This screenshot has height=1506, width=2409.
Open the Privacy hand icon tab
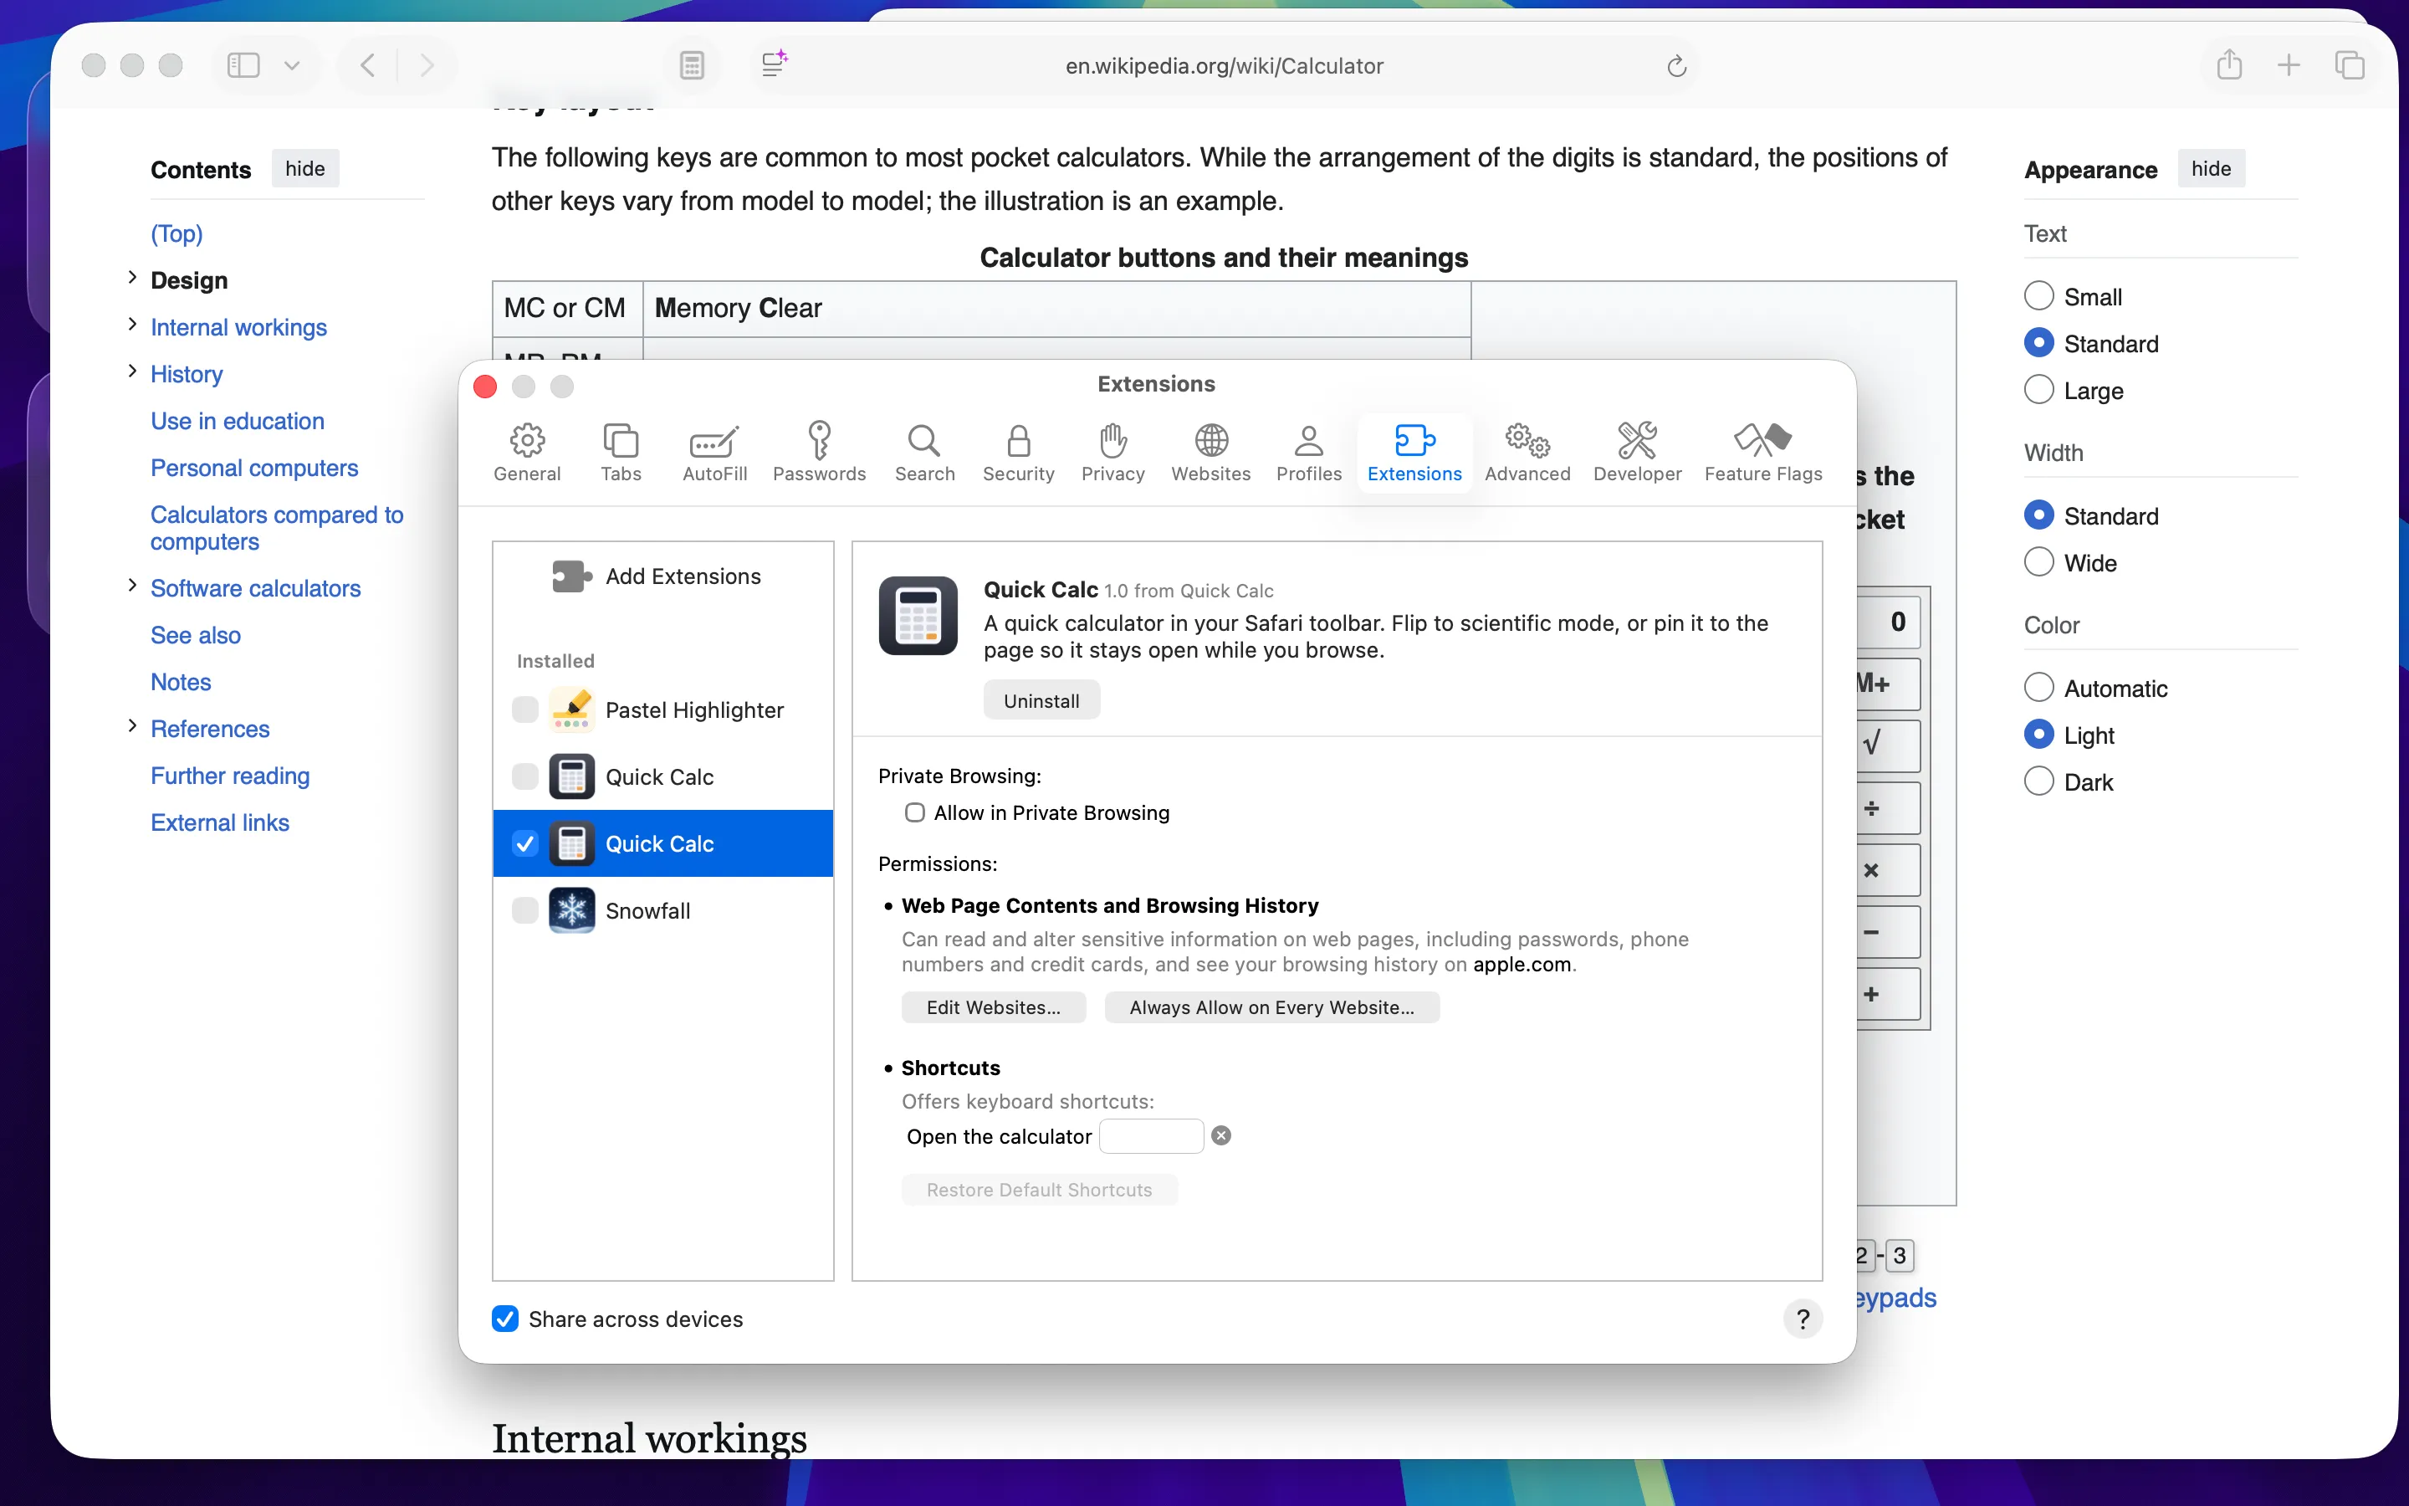pos(1112,452)
